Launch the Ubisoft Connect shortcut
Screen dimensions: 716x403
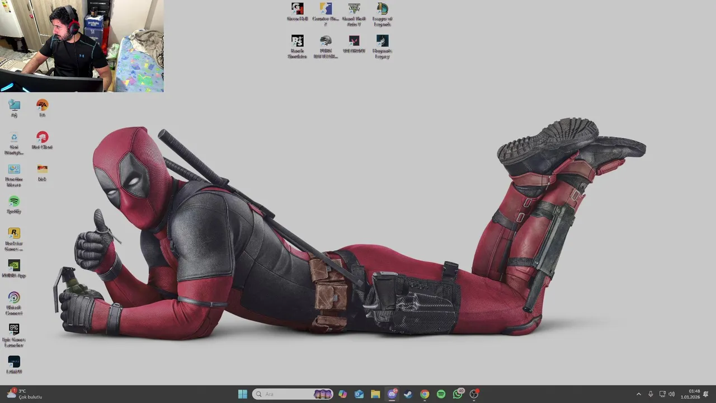14,304
